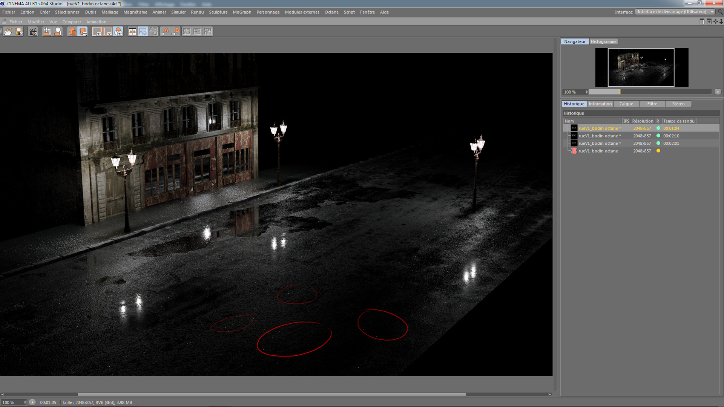Click the navigator zoom percentage stepper arrows
This screenshot has height=407, width=724.
pyautogui.click(x=586, y=92)
